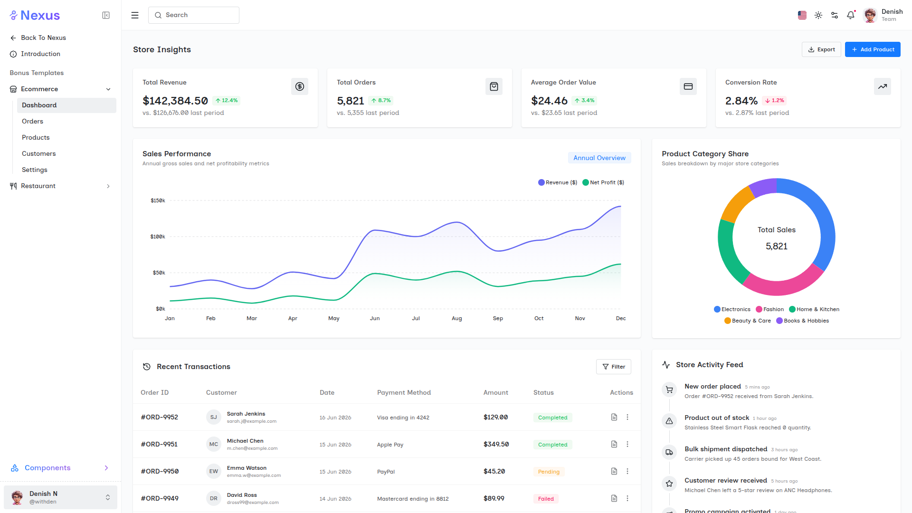Sort by Amount column header
912x513 pixels.
[x=496, y=392]
